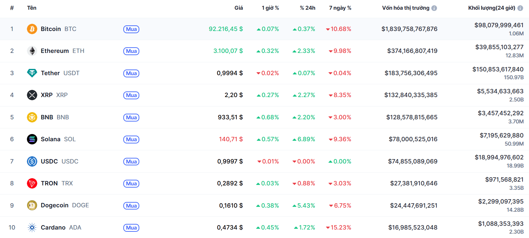This screenshot has width=529, height=238.
Task: Click the Tether logo icon
Action: 32,73
